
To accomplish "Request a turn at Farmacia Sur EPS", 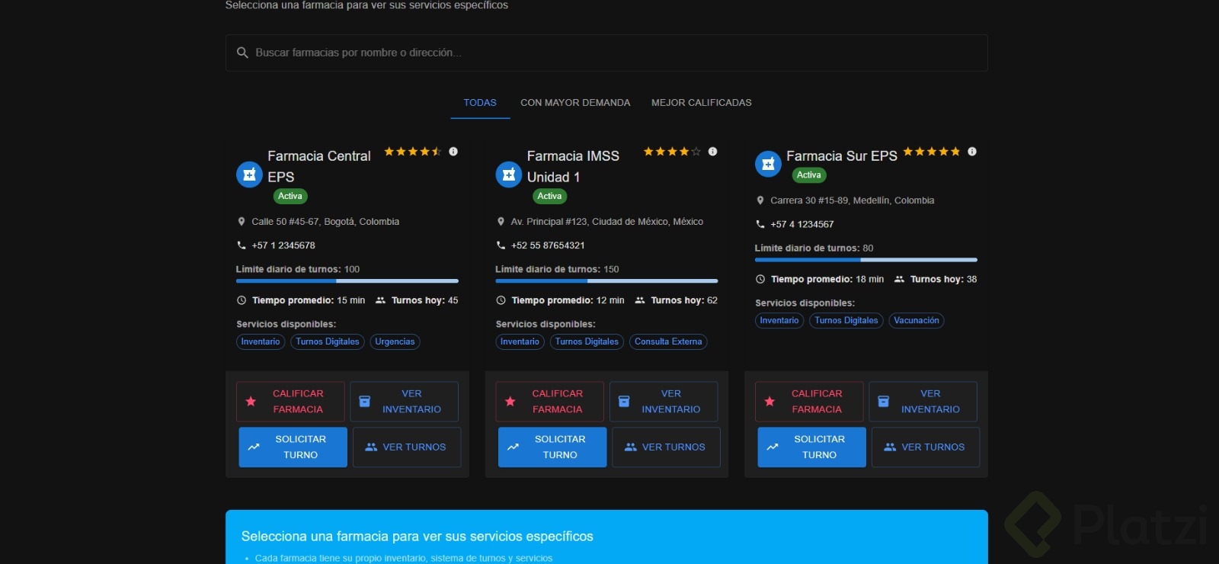I will (x=812, y=447).
